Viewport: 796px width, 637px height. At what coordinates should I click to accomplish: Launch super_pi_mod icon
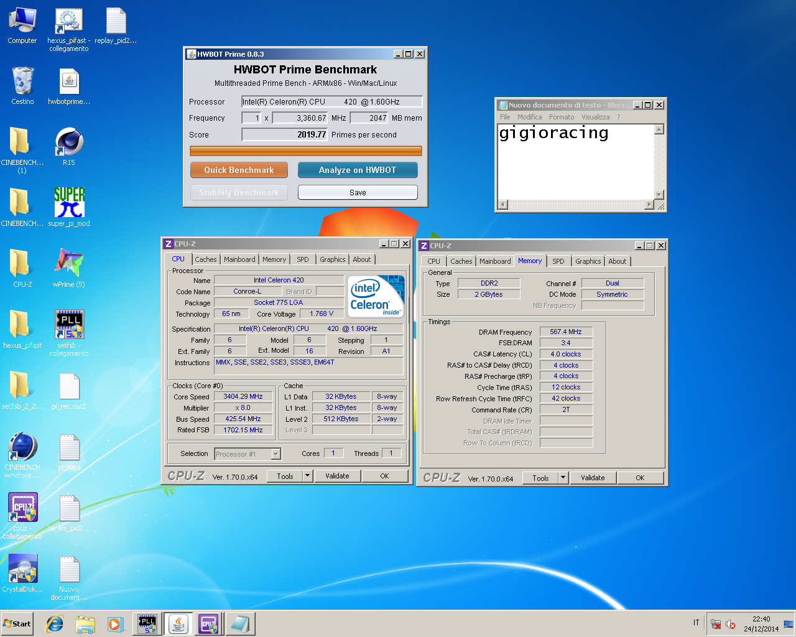[69, 207]
